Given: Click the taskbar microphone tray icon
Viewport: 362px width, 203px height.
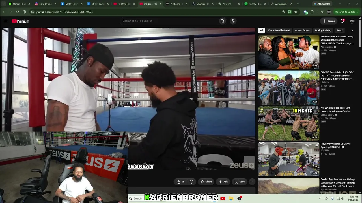Looking at the screenshot, I should coord(332,198).
